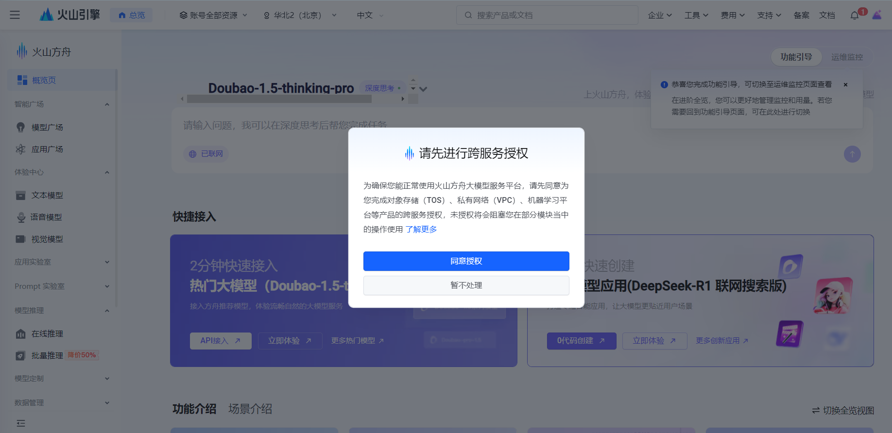Open the notification bell
This screenshot has height=433, width=892.
click(x=855, y=16)
